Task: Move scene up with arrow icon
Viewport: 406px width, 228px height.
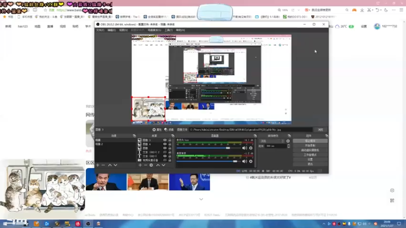Action: (110, 165)
